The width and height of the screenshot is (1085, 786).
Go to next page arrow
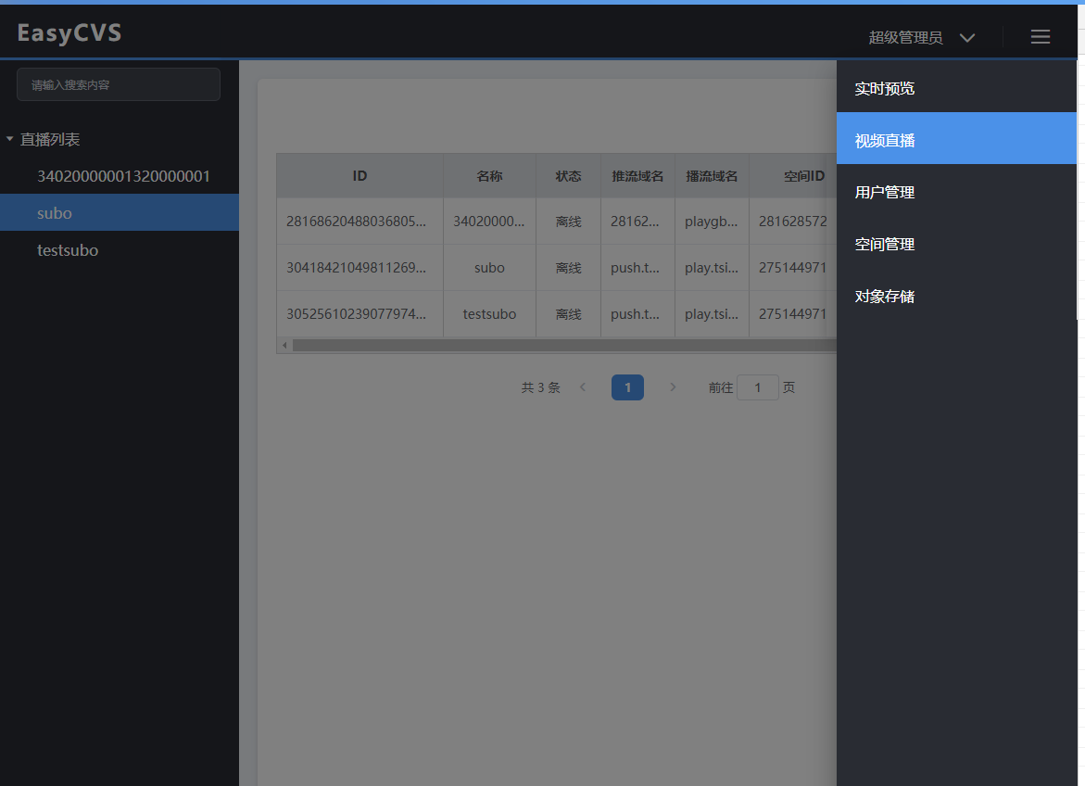click(673, 387)
